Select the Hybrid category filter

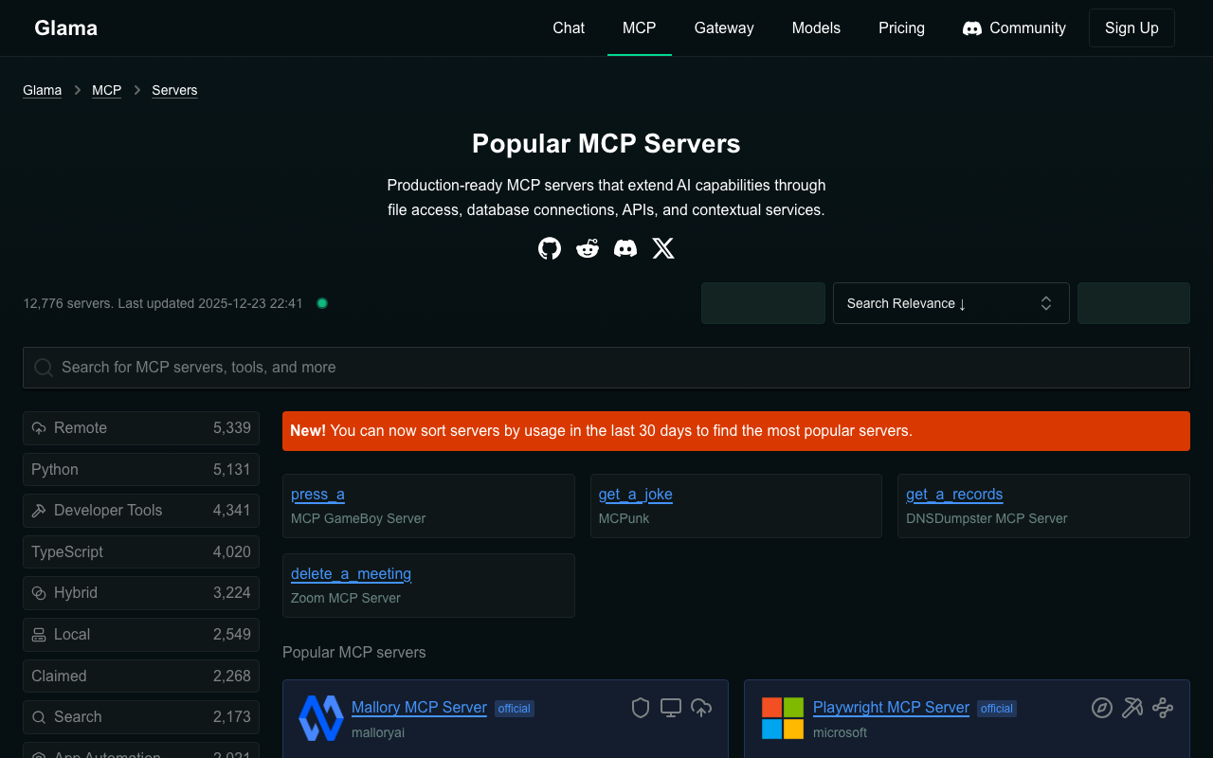coord(141,593)
